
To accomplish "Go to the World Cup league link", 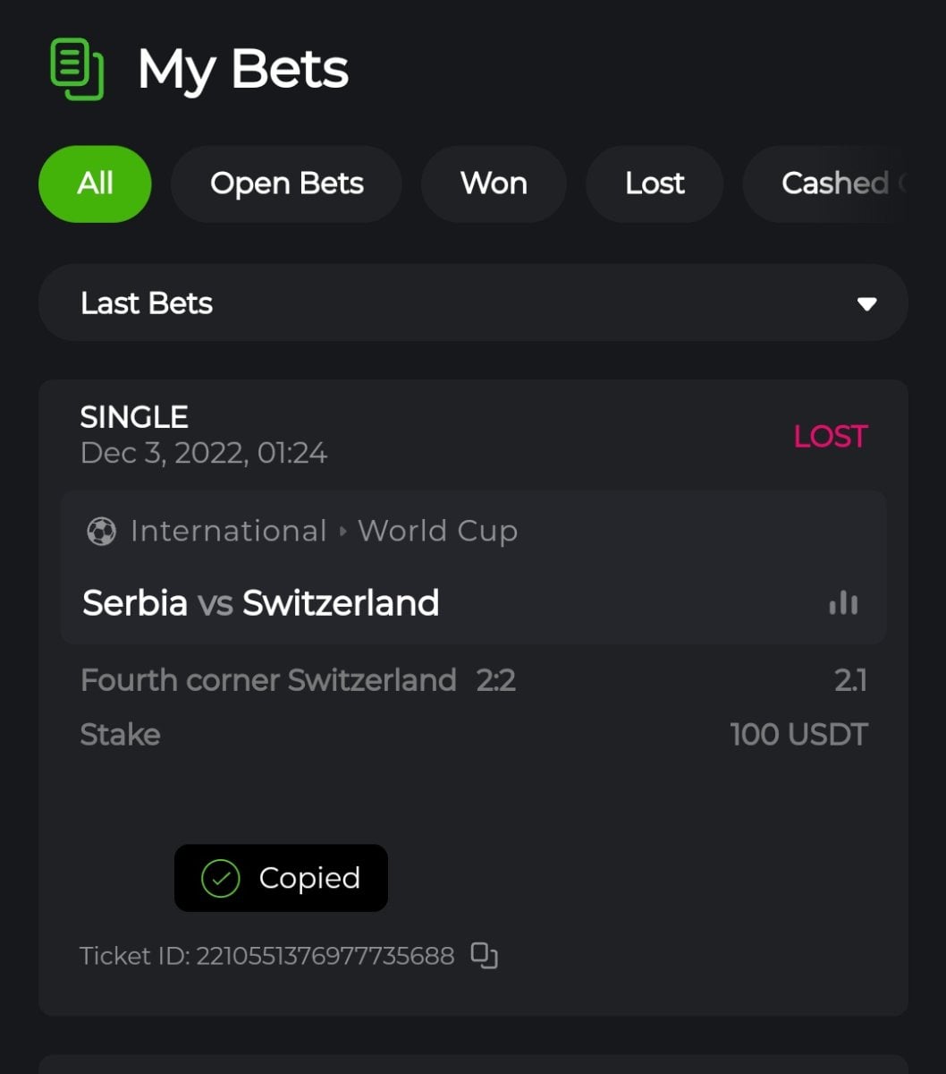I will pos(437,532).
